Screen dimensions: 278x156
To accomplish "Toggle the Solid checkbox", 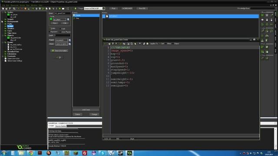I will tap(60, 29).
